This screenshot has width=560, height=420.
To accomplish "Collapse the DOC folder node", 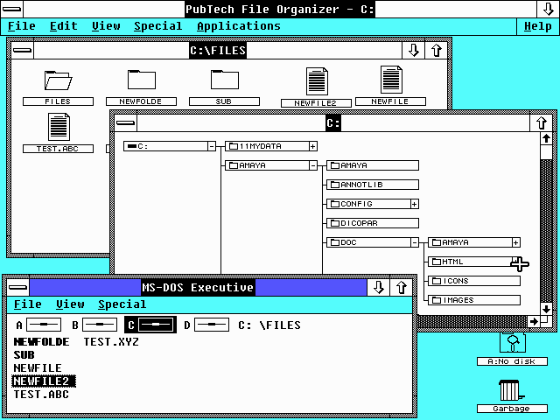I will [415, 242].
